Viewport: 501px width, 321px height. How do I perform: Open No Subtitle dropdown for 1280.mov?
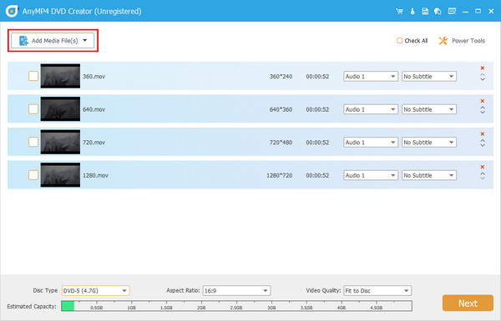click(429, 175)
